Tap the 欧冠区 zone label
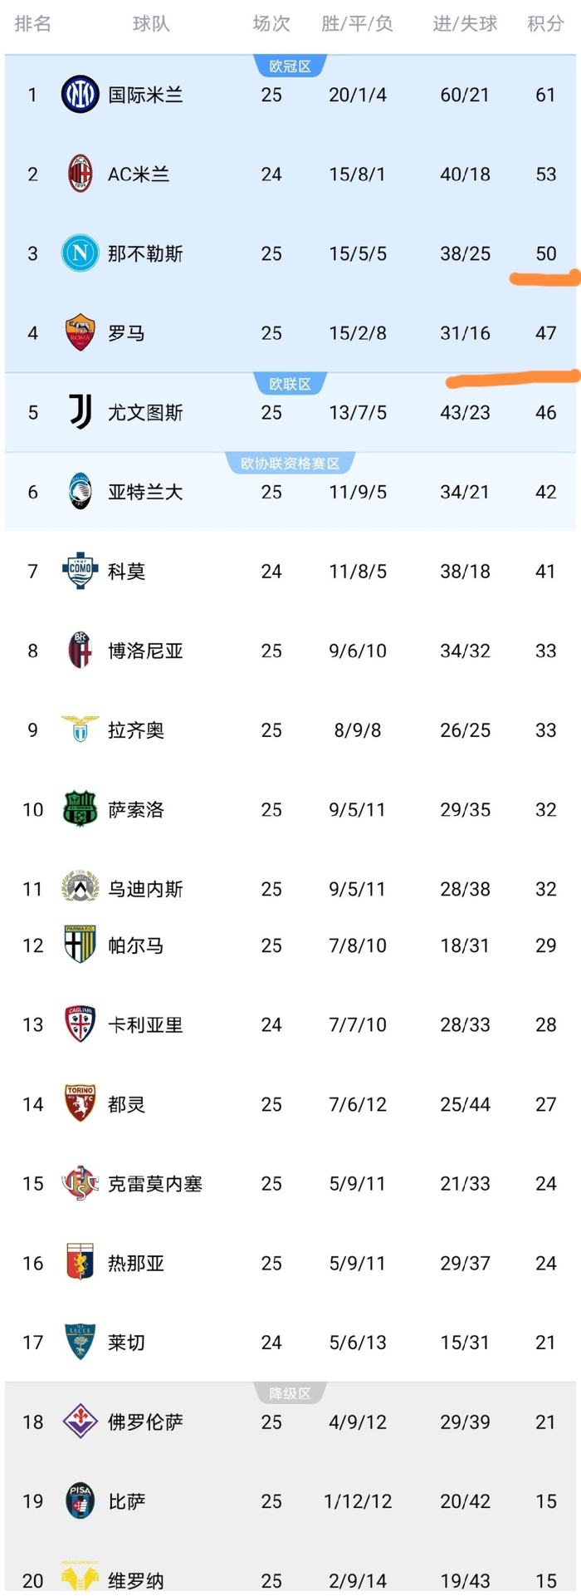 coord(290,66)
